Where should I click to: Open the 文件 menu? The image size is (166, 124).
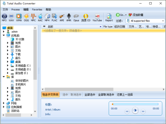point(5,10)
